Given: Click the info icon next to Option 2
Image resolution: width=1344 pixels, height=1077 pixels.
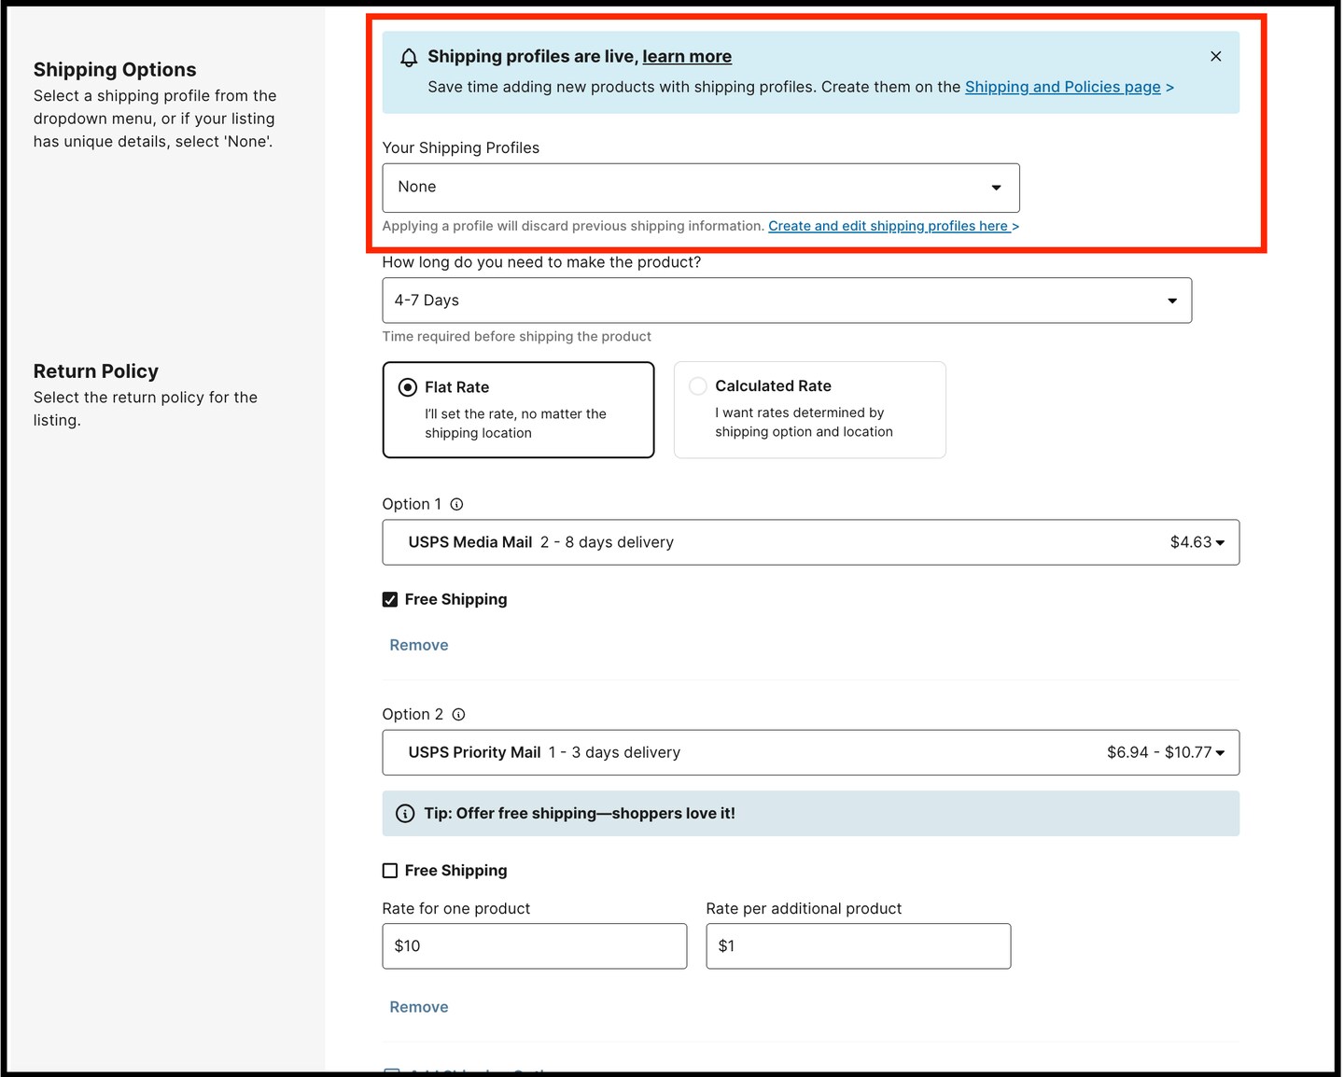Looking at the screenshot, I should (458, 714).
